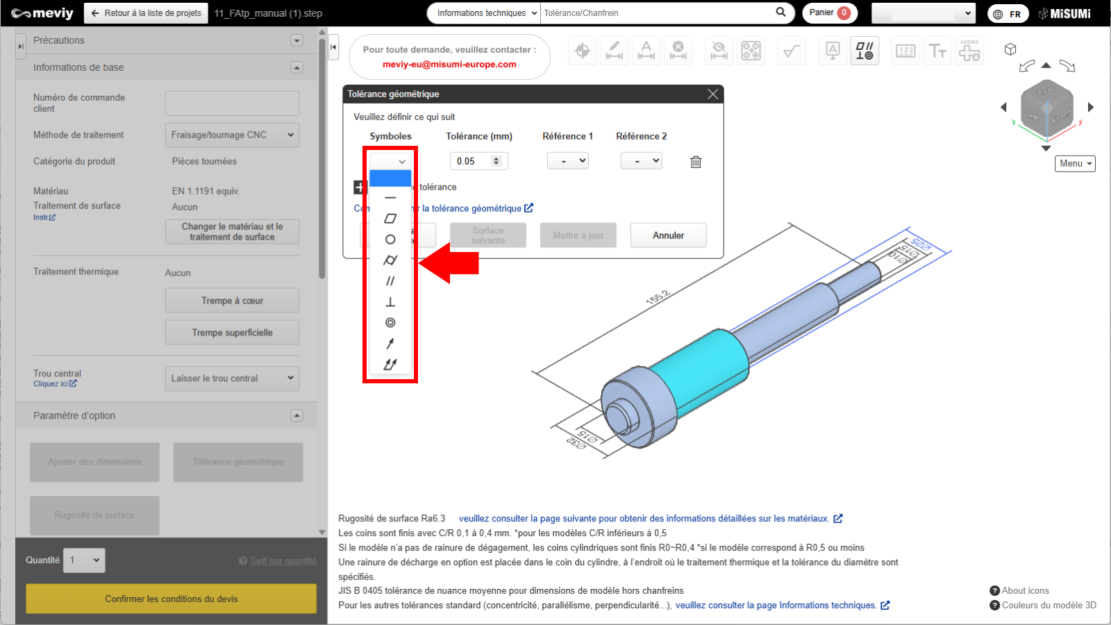
Task: Click the tolerance value stepper arrows
Action: [496, 161]
